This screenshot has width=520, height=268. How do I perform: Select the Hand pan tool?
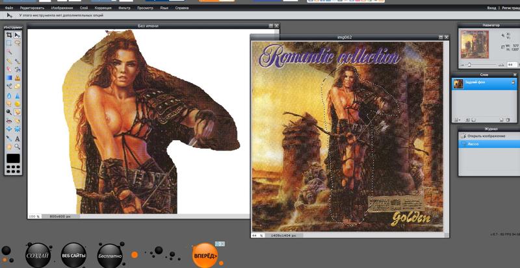(x=9, y=147)
